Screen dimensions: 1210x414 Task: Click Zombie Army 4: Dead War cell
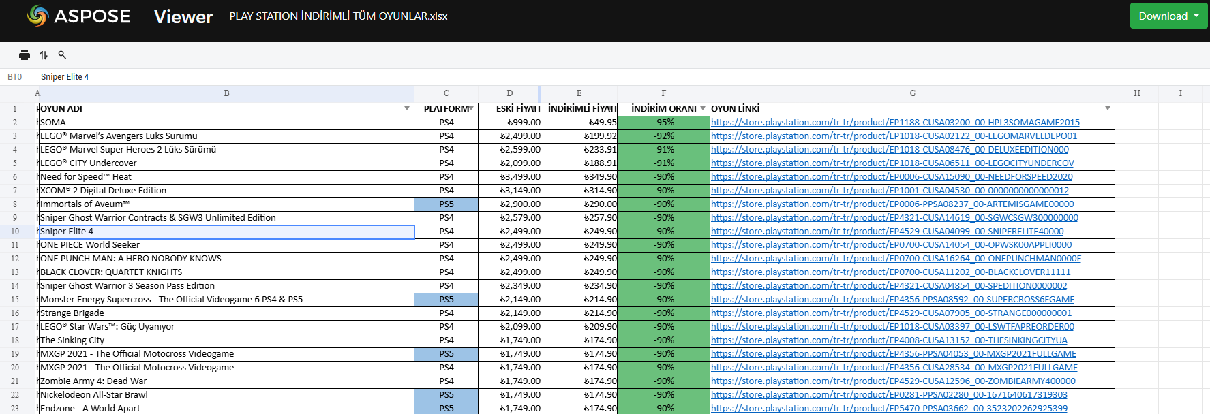click(227, 381)
